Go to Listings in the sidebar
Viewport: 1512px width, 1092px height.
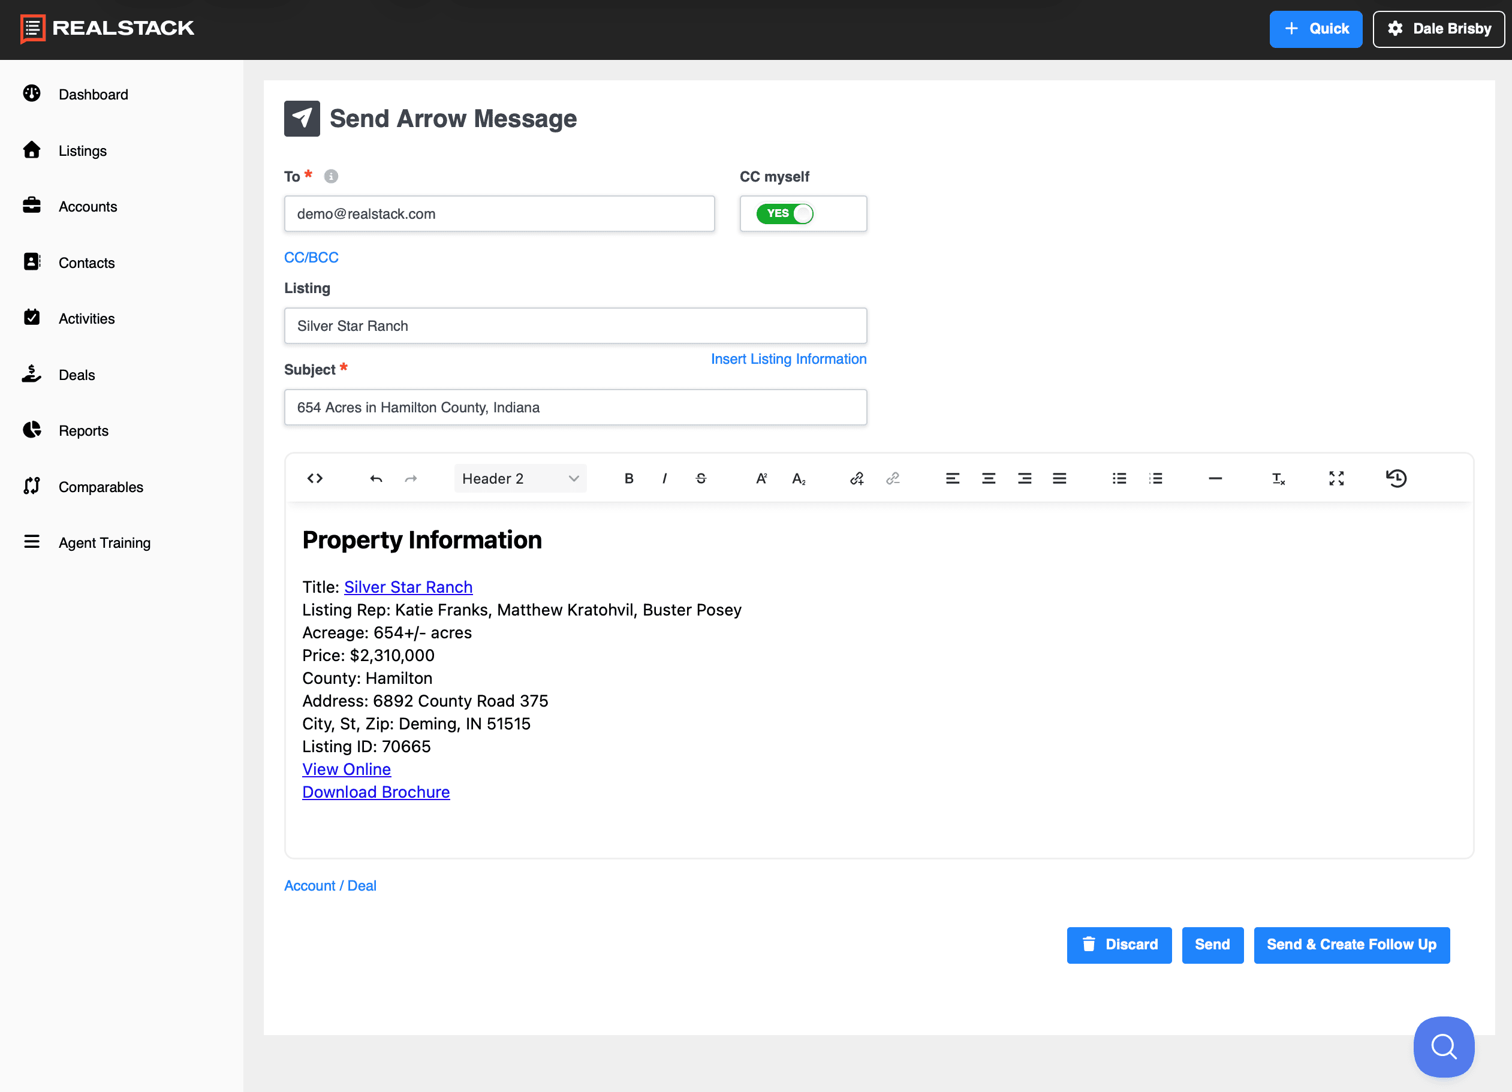coord(82,150)
